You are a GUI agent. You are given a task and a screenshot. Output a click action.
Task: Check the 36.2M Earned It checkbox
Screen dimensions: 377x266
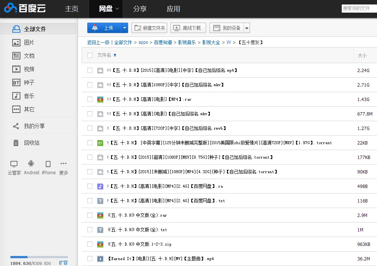tap(90, 259)
